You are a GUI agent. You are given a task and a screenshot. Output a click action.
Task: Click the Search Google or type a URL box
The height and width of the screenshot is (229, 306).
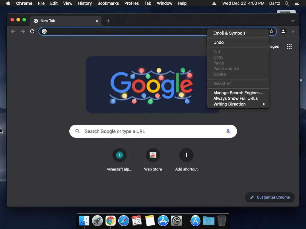tap(153, 131)
